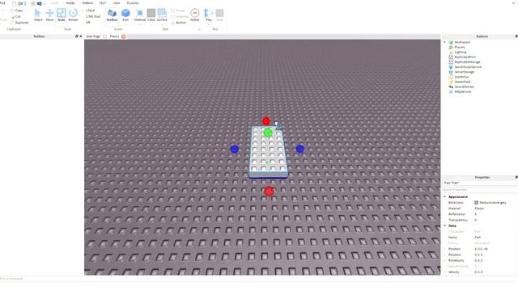Image resolution: width=518 pixels, height=291 pixels.
Task: Toggle the Anchor button
Action: [179, 23]
